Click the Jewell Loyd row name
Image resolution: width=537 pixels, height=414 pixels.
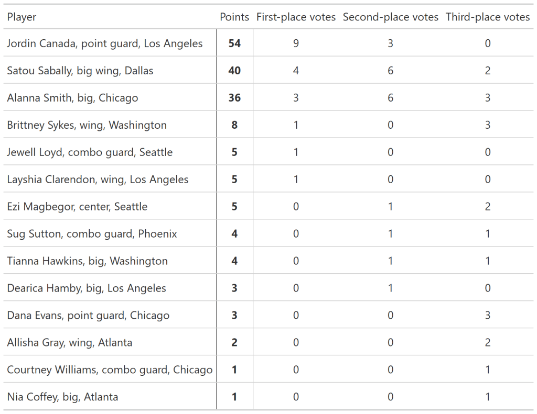[90, 152]
